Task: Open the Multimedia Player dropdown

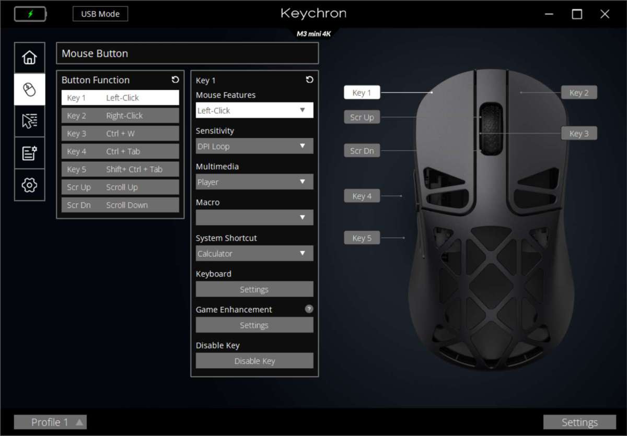Action: tap(254, 182)
